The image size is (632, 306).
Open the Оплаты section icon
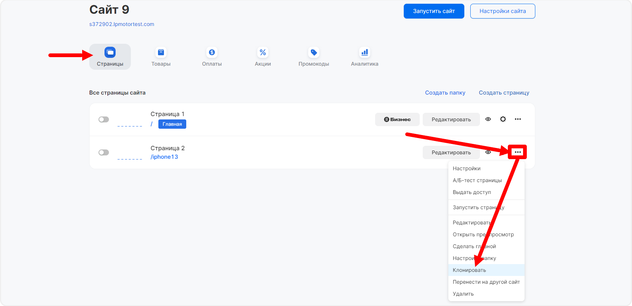pos(212,53)
